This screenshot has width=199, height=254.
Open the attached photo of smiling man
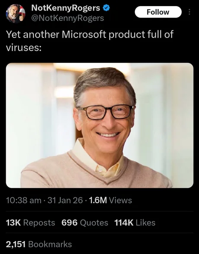[x=99, y=125]
